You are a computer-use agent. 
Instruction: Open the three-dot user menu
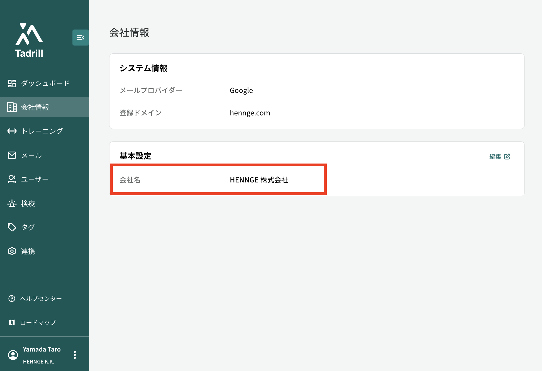[75, 355]
